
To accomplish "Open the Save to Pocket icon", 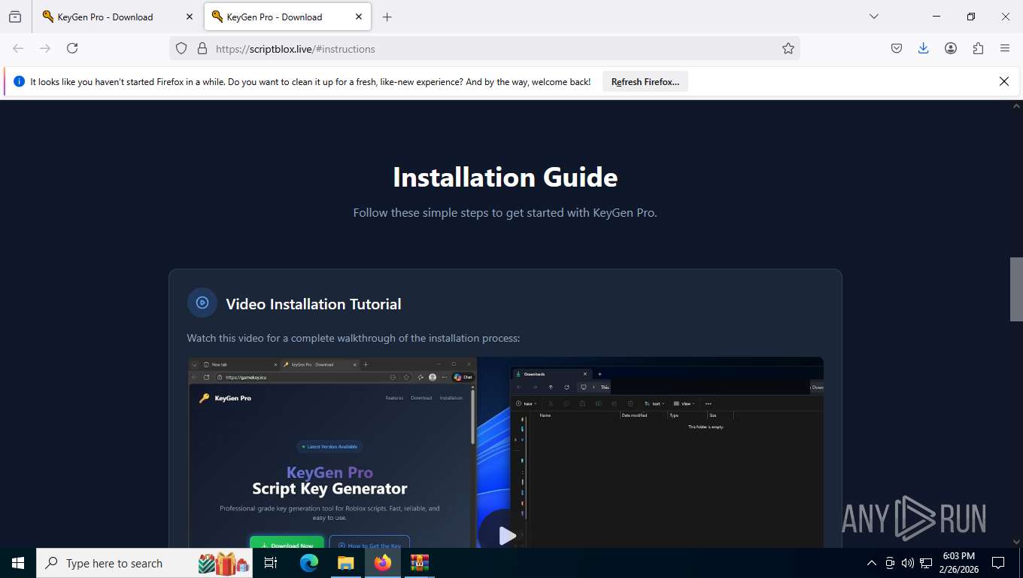I will tap(897, 48).
